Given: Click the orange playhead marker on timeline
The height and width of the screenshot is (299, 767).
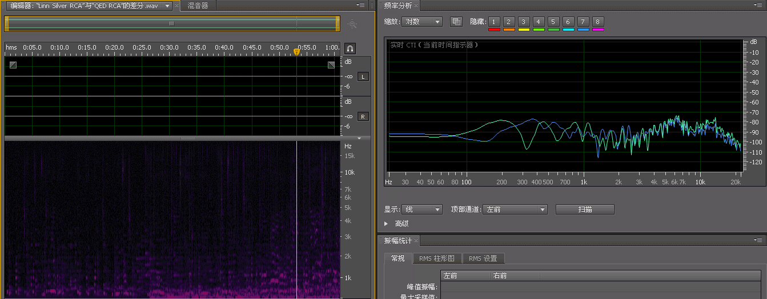Looking at the screenshot, I should (x=296, y=52).
